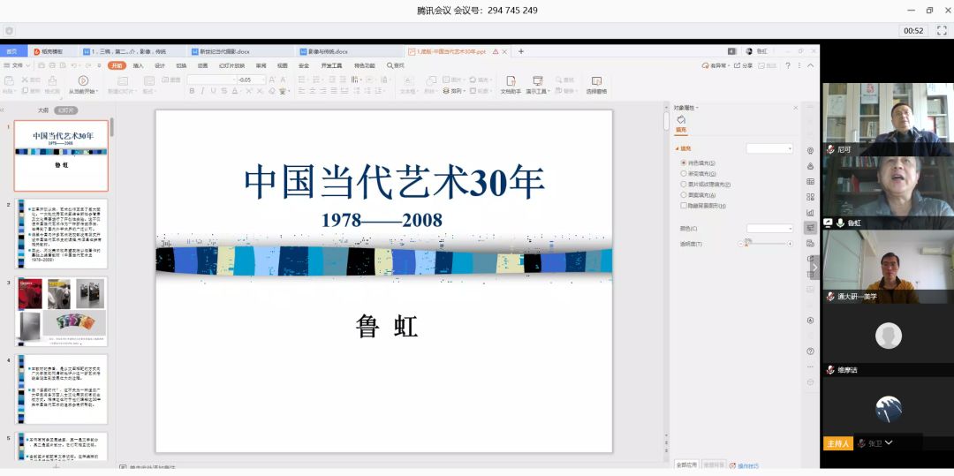Select slide 3 thumbnail in slide panel
The image size is (954, 476).
pos(61,312)
